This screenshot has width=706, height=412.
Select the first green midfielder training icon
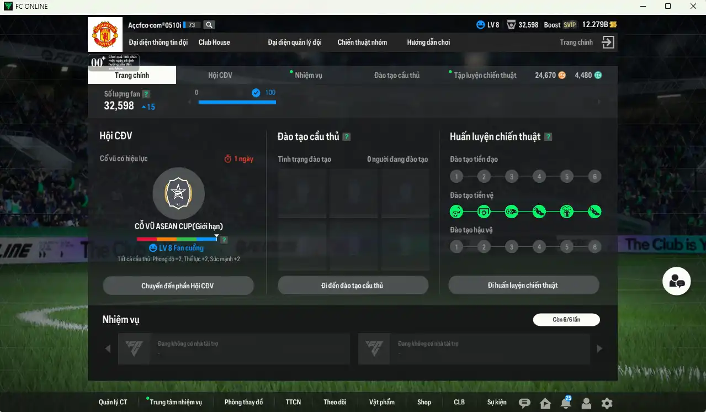pos(456,212)
